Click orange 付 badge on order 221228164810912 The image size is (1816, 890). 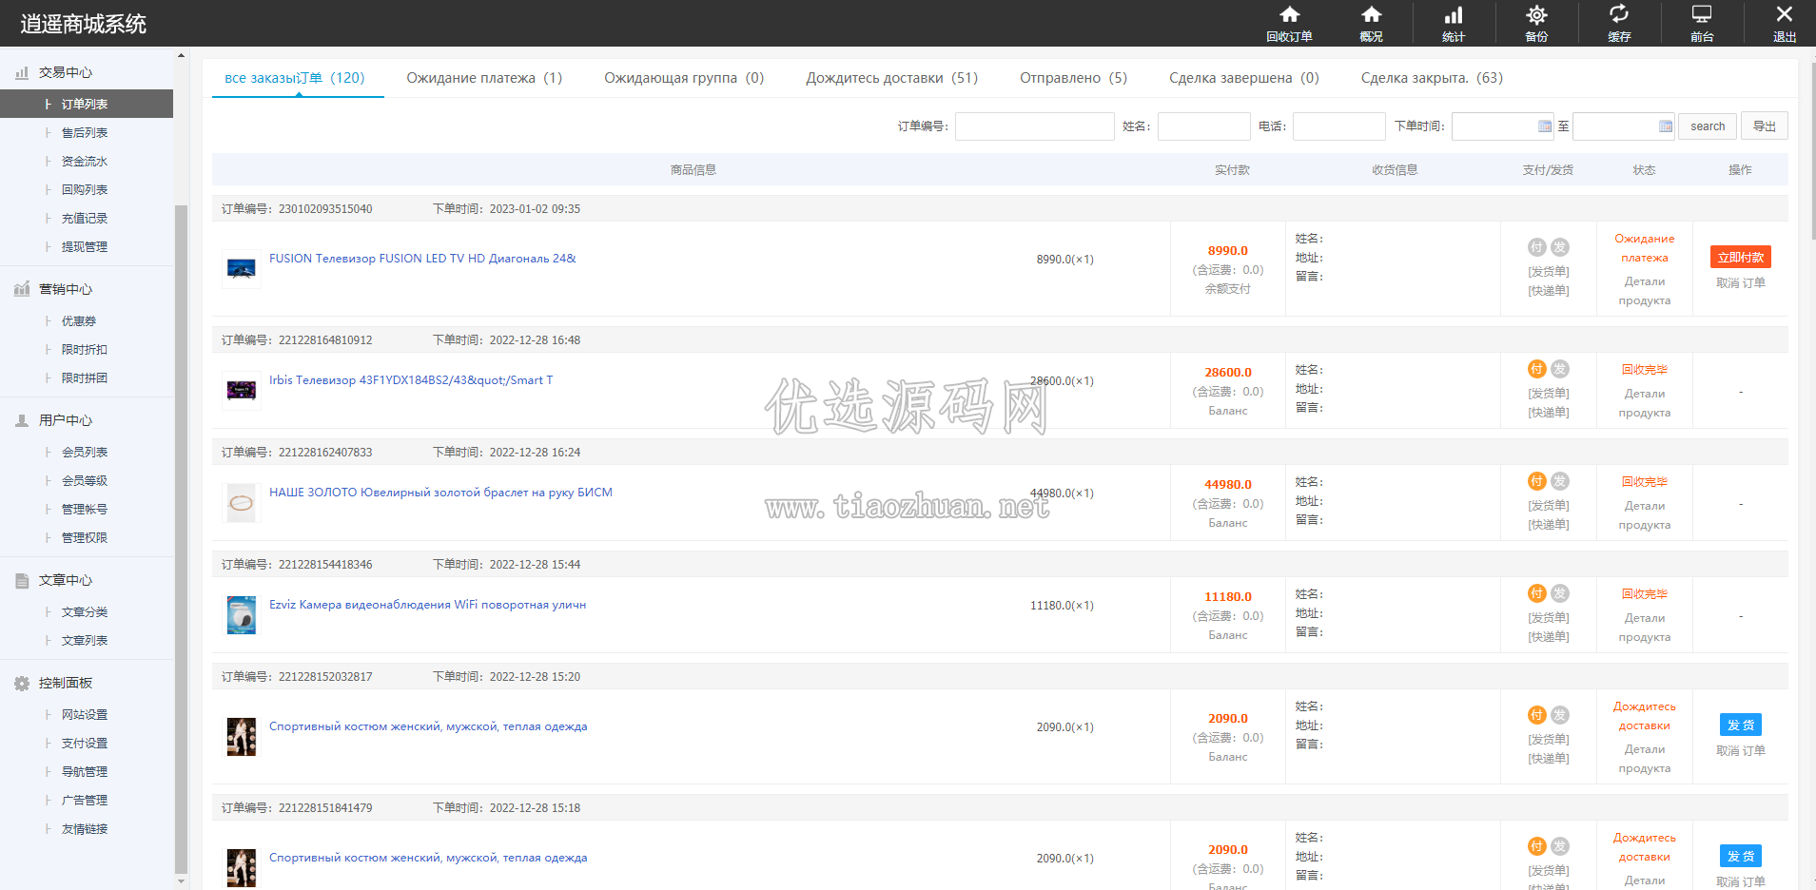(x=1537, y=369)
